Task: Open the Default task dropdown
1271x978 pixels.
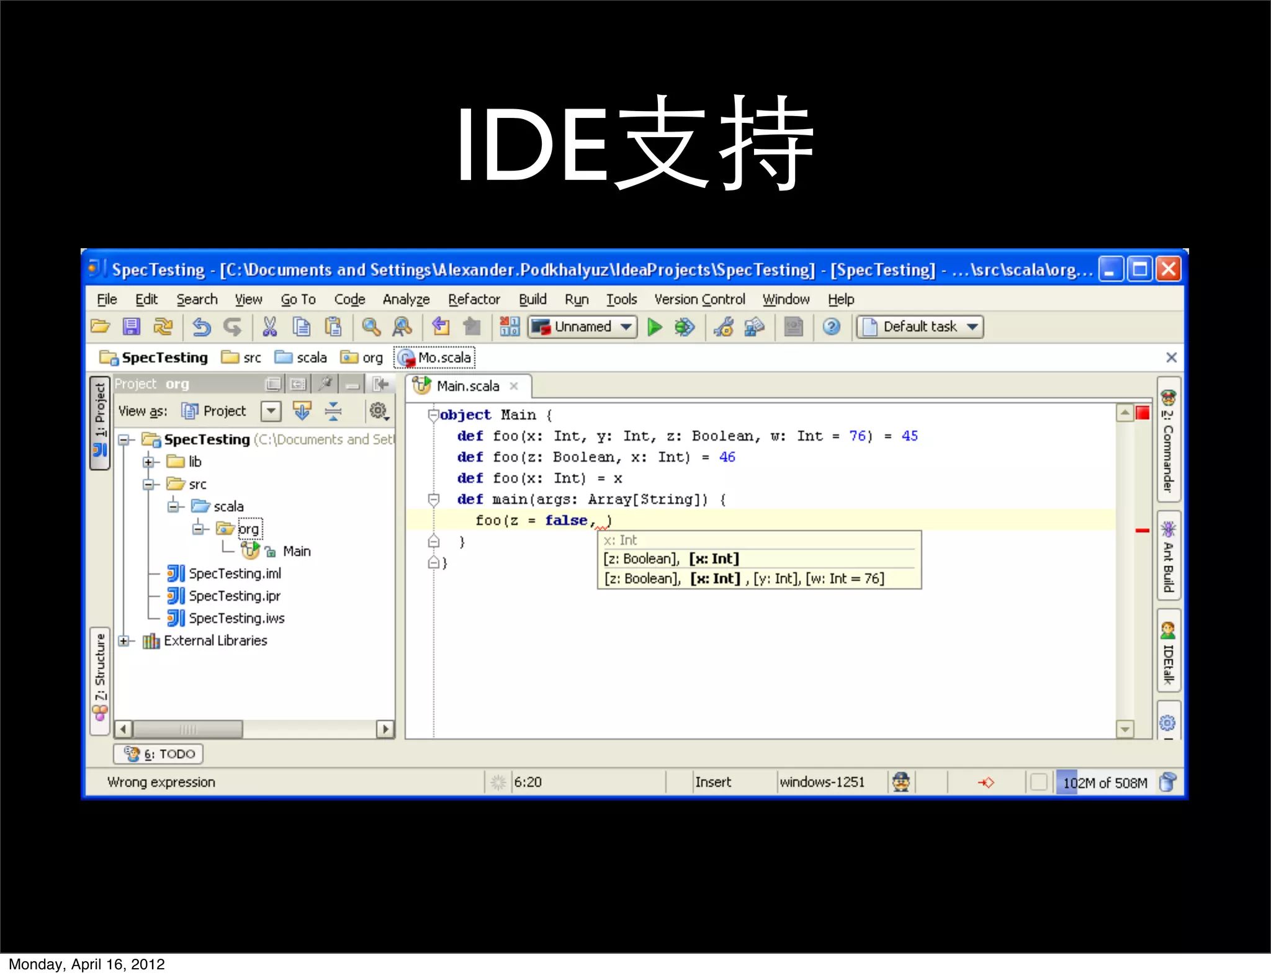Action: 920,326
